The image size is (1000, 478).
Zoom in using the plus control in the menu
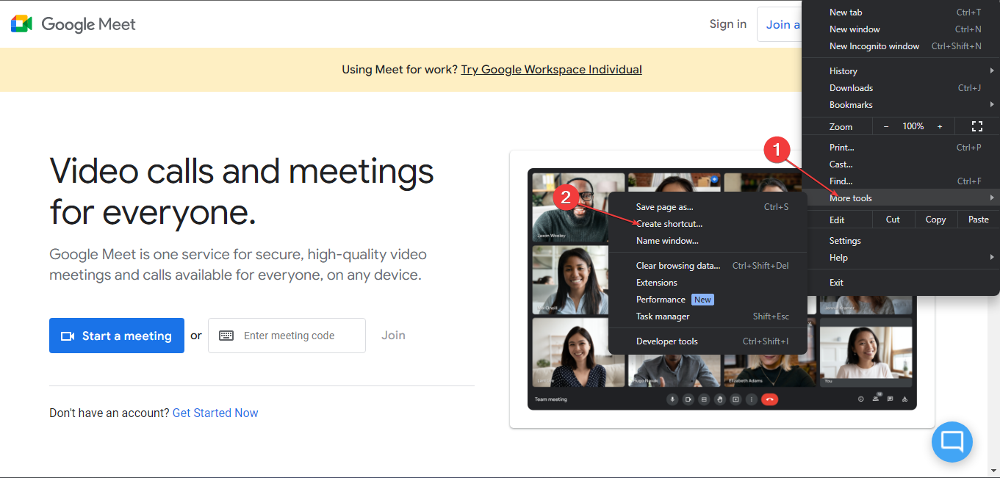[x=939, y=126]
